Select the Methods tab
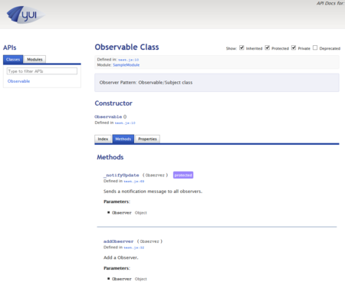Screen dimensions: 345x282 (123, 139)
